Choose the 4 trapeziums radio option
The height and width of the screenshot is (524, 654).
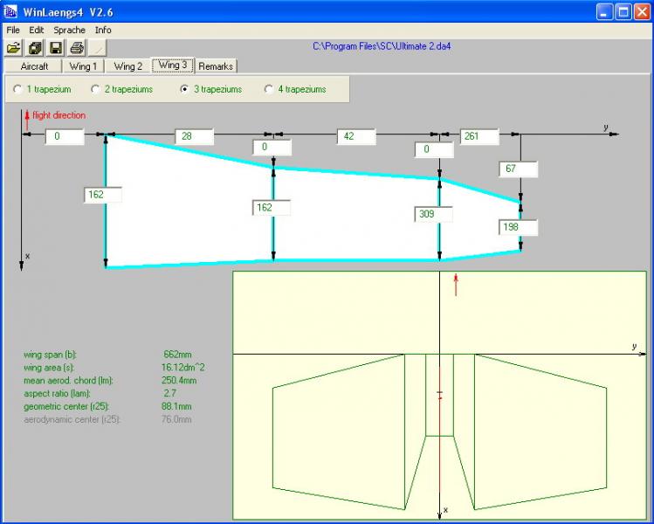tap(268, 89)
